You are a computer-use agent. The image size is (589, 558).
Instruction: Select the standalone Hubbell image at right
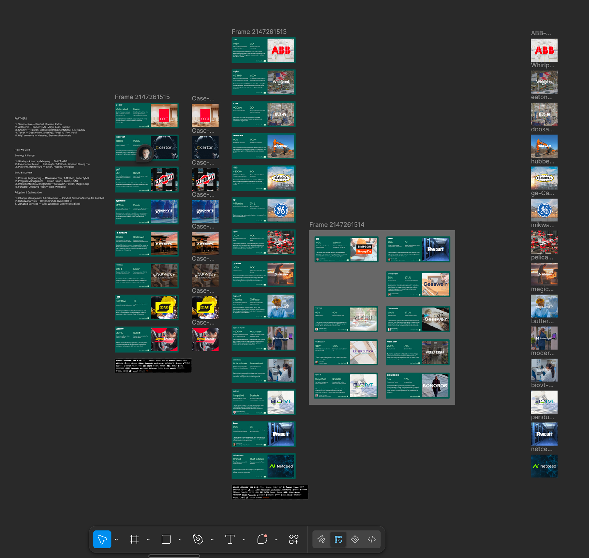tap(544, 178)
